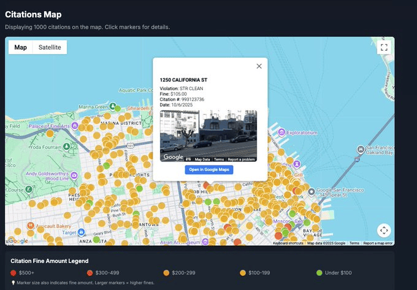The image size is (417, 290).
Task: Switch to Satellite map view
Action: [x=50, y=47]
